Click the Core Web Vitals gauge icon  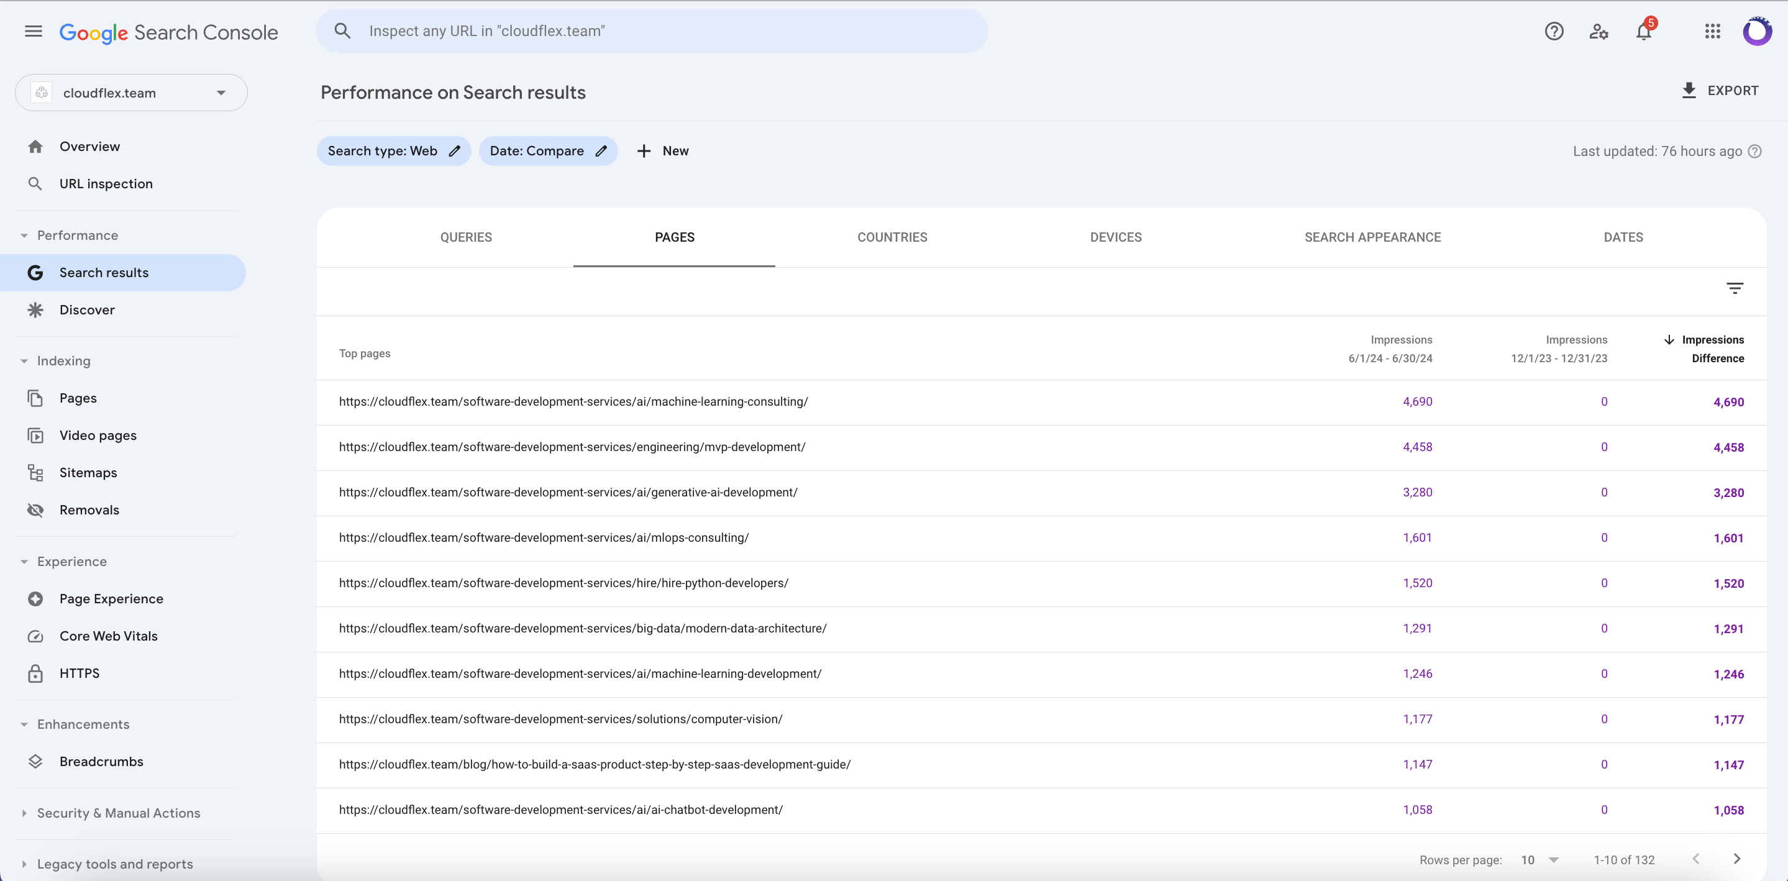(x=35, y=636)
